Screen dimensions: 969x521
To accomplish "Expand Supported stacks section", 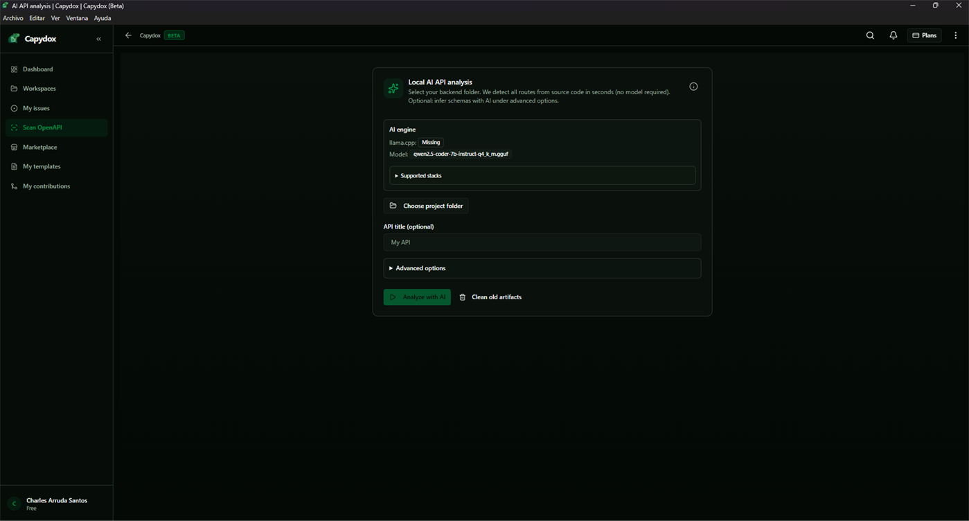I will click(542, 176).
